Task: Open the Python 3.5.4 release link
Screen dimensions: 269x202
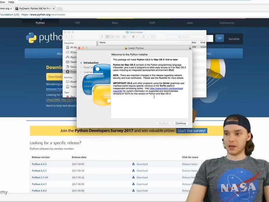Action: coord(39,191)
